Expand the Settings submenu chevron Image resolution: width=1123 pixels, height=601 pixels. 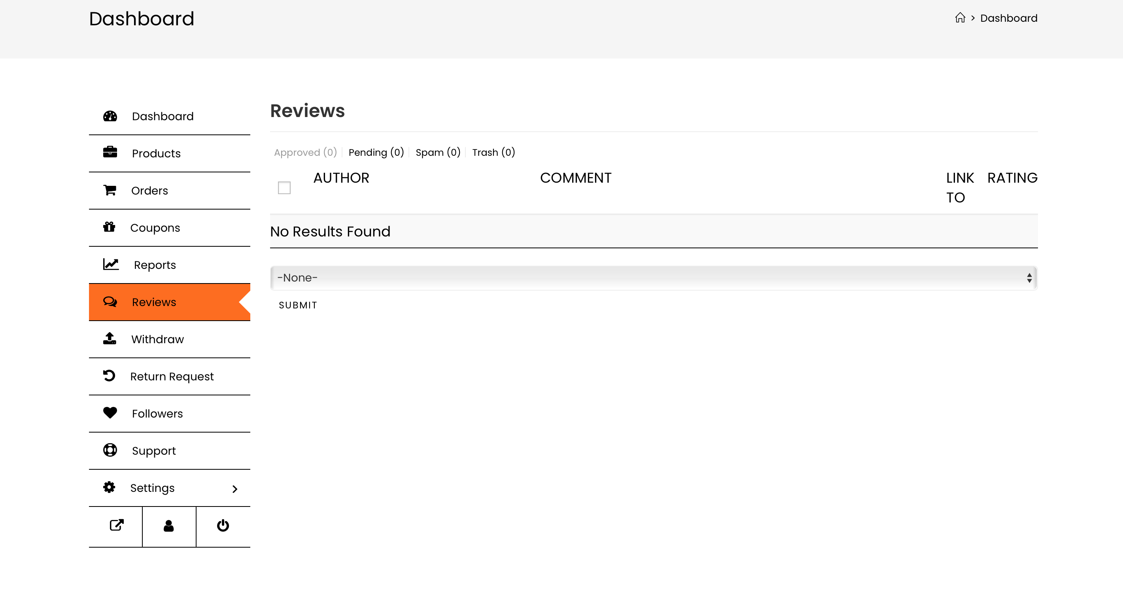pyautogui.click(x=235, y=489)
